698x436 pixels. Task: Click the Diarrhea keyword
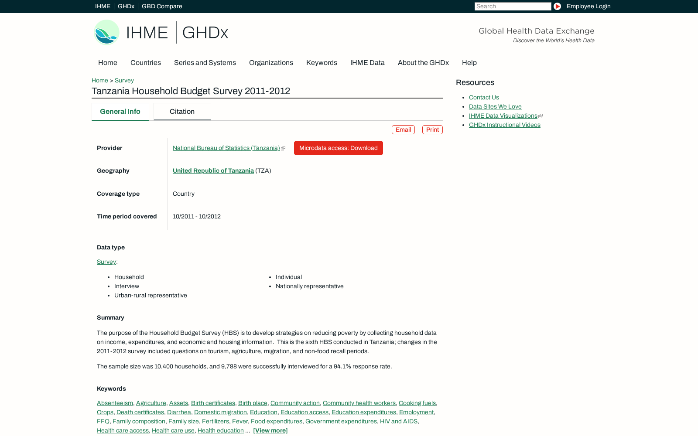(x=179, y=412)
